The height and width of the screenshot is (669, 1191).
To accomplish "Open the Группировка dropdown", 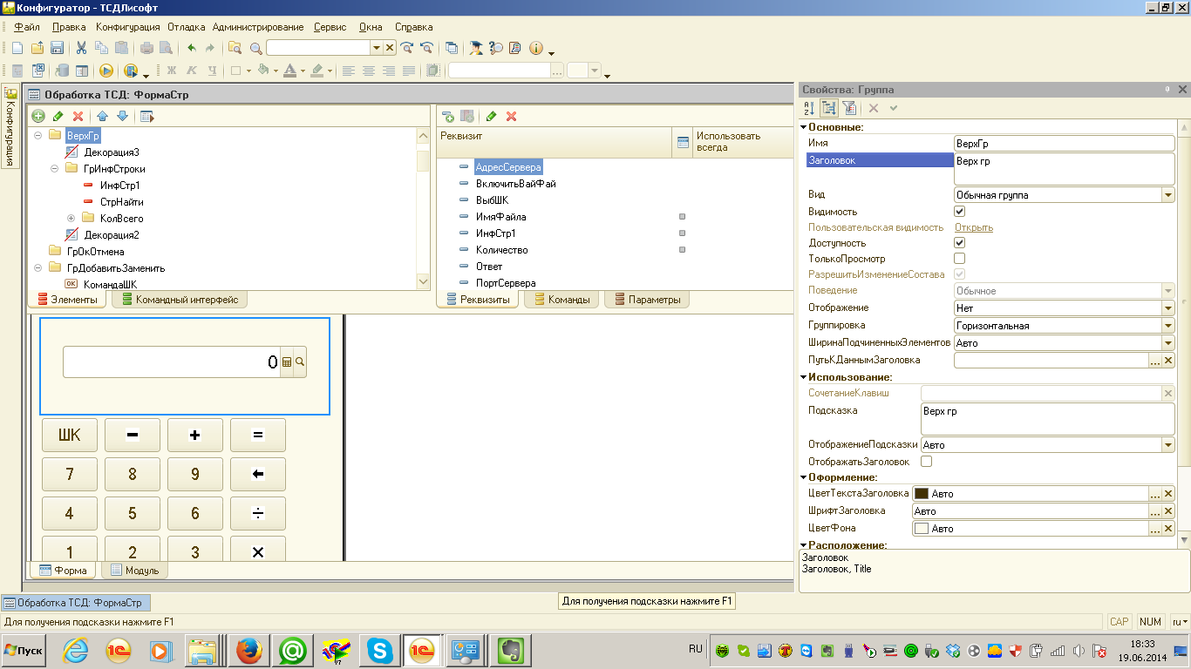I will [x=1167, y=326].
